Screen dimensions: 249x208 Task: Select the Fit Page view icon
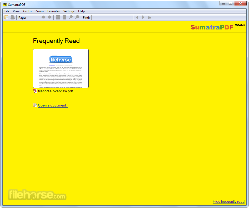(x=58, y=17)
